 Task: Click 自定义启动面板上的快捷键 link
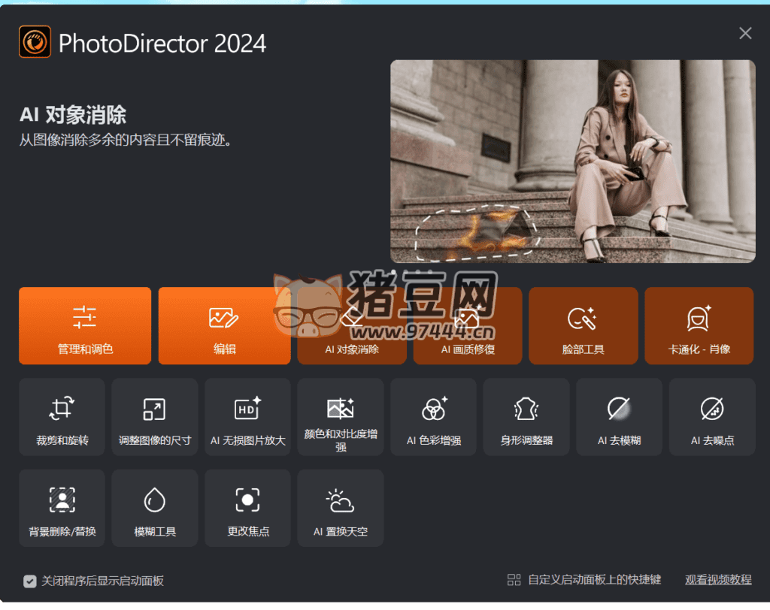coord(585,580)
